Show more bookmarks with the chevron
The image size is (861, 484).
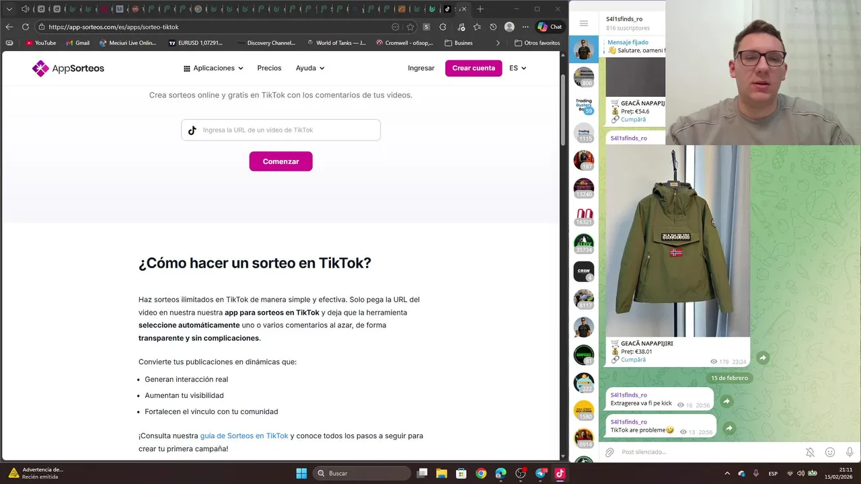[498, 43]
